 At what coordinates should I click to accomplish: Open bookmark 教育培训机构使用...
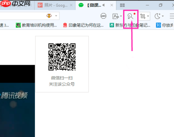[x=36, y=25]
